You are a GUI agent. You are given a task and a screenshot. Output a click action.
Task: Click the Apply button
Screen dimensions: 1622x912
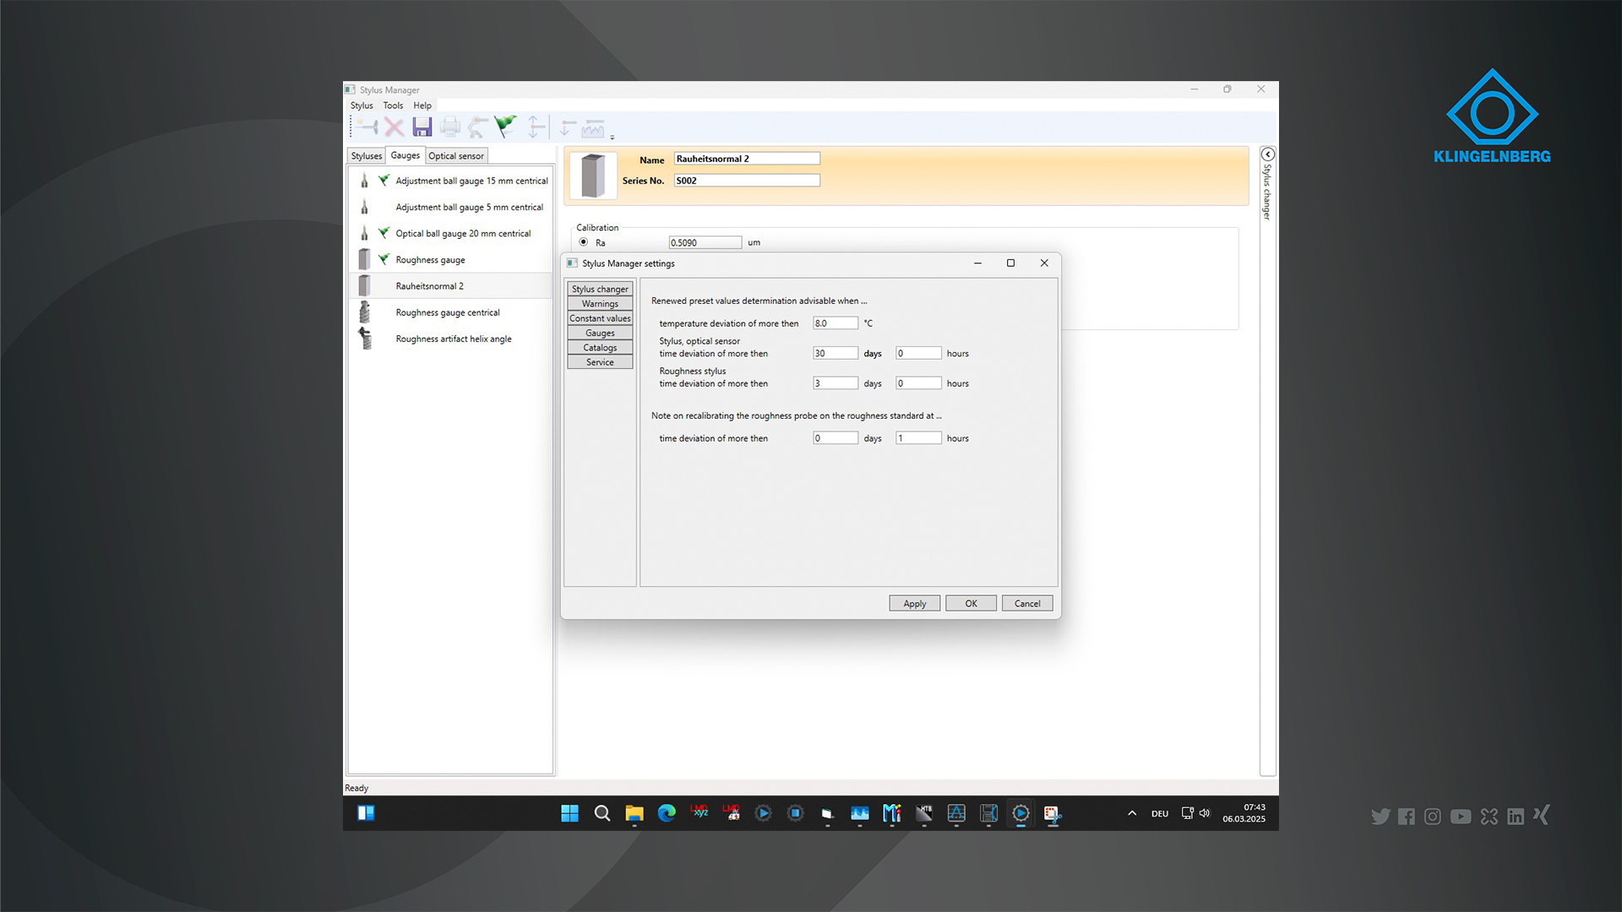tap(915, 604)
